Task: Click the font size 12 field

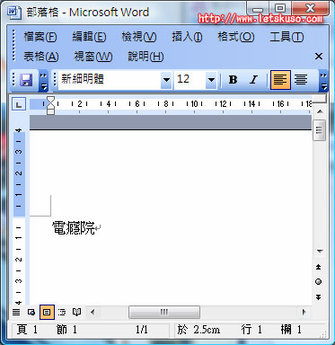Action: pos(190,80)
